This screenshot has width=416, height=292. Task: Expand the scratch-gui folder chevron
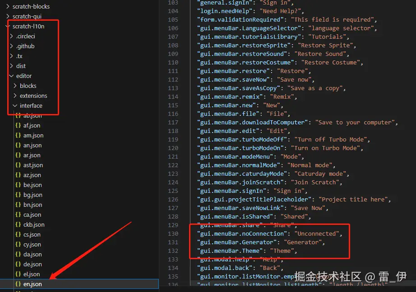coord(8,16)
